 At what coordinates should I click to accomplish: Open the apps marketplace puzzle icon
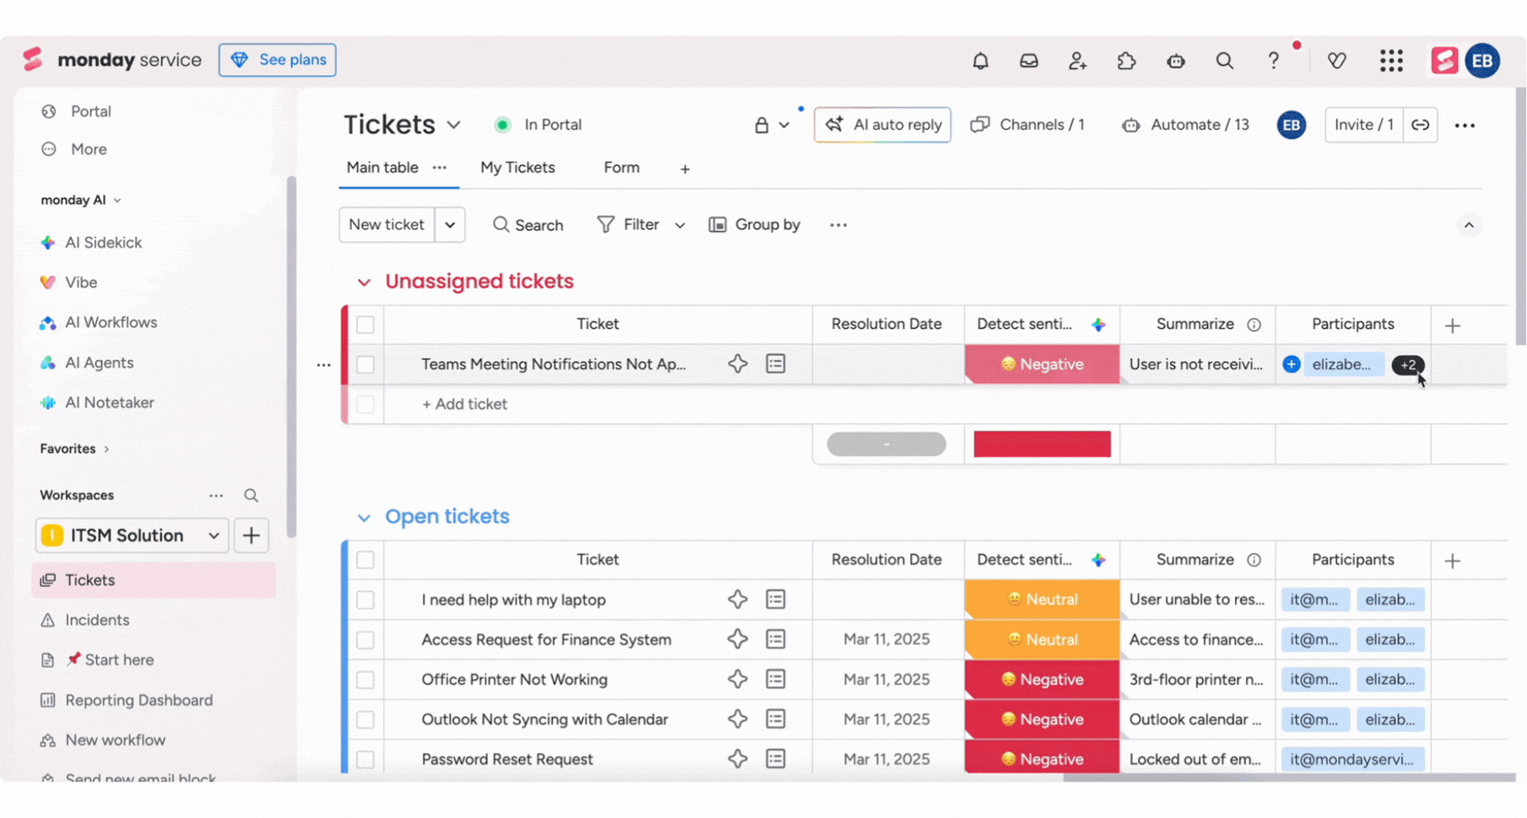pyautogui.click(x=1126, y=61)
